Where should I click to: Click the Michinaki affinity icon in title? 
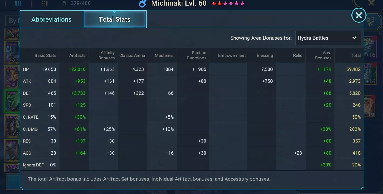(143, 4)
